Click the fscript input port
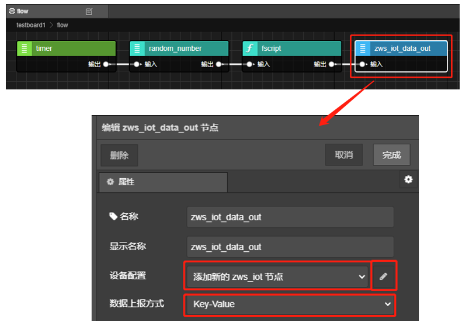The image size is (469, 329). [249, 64]
